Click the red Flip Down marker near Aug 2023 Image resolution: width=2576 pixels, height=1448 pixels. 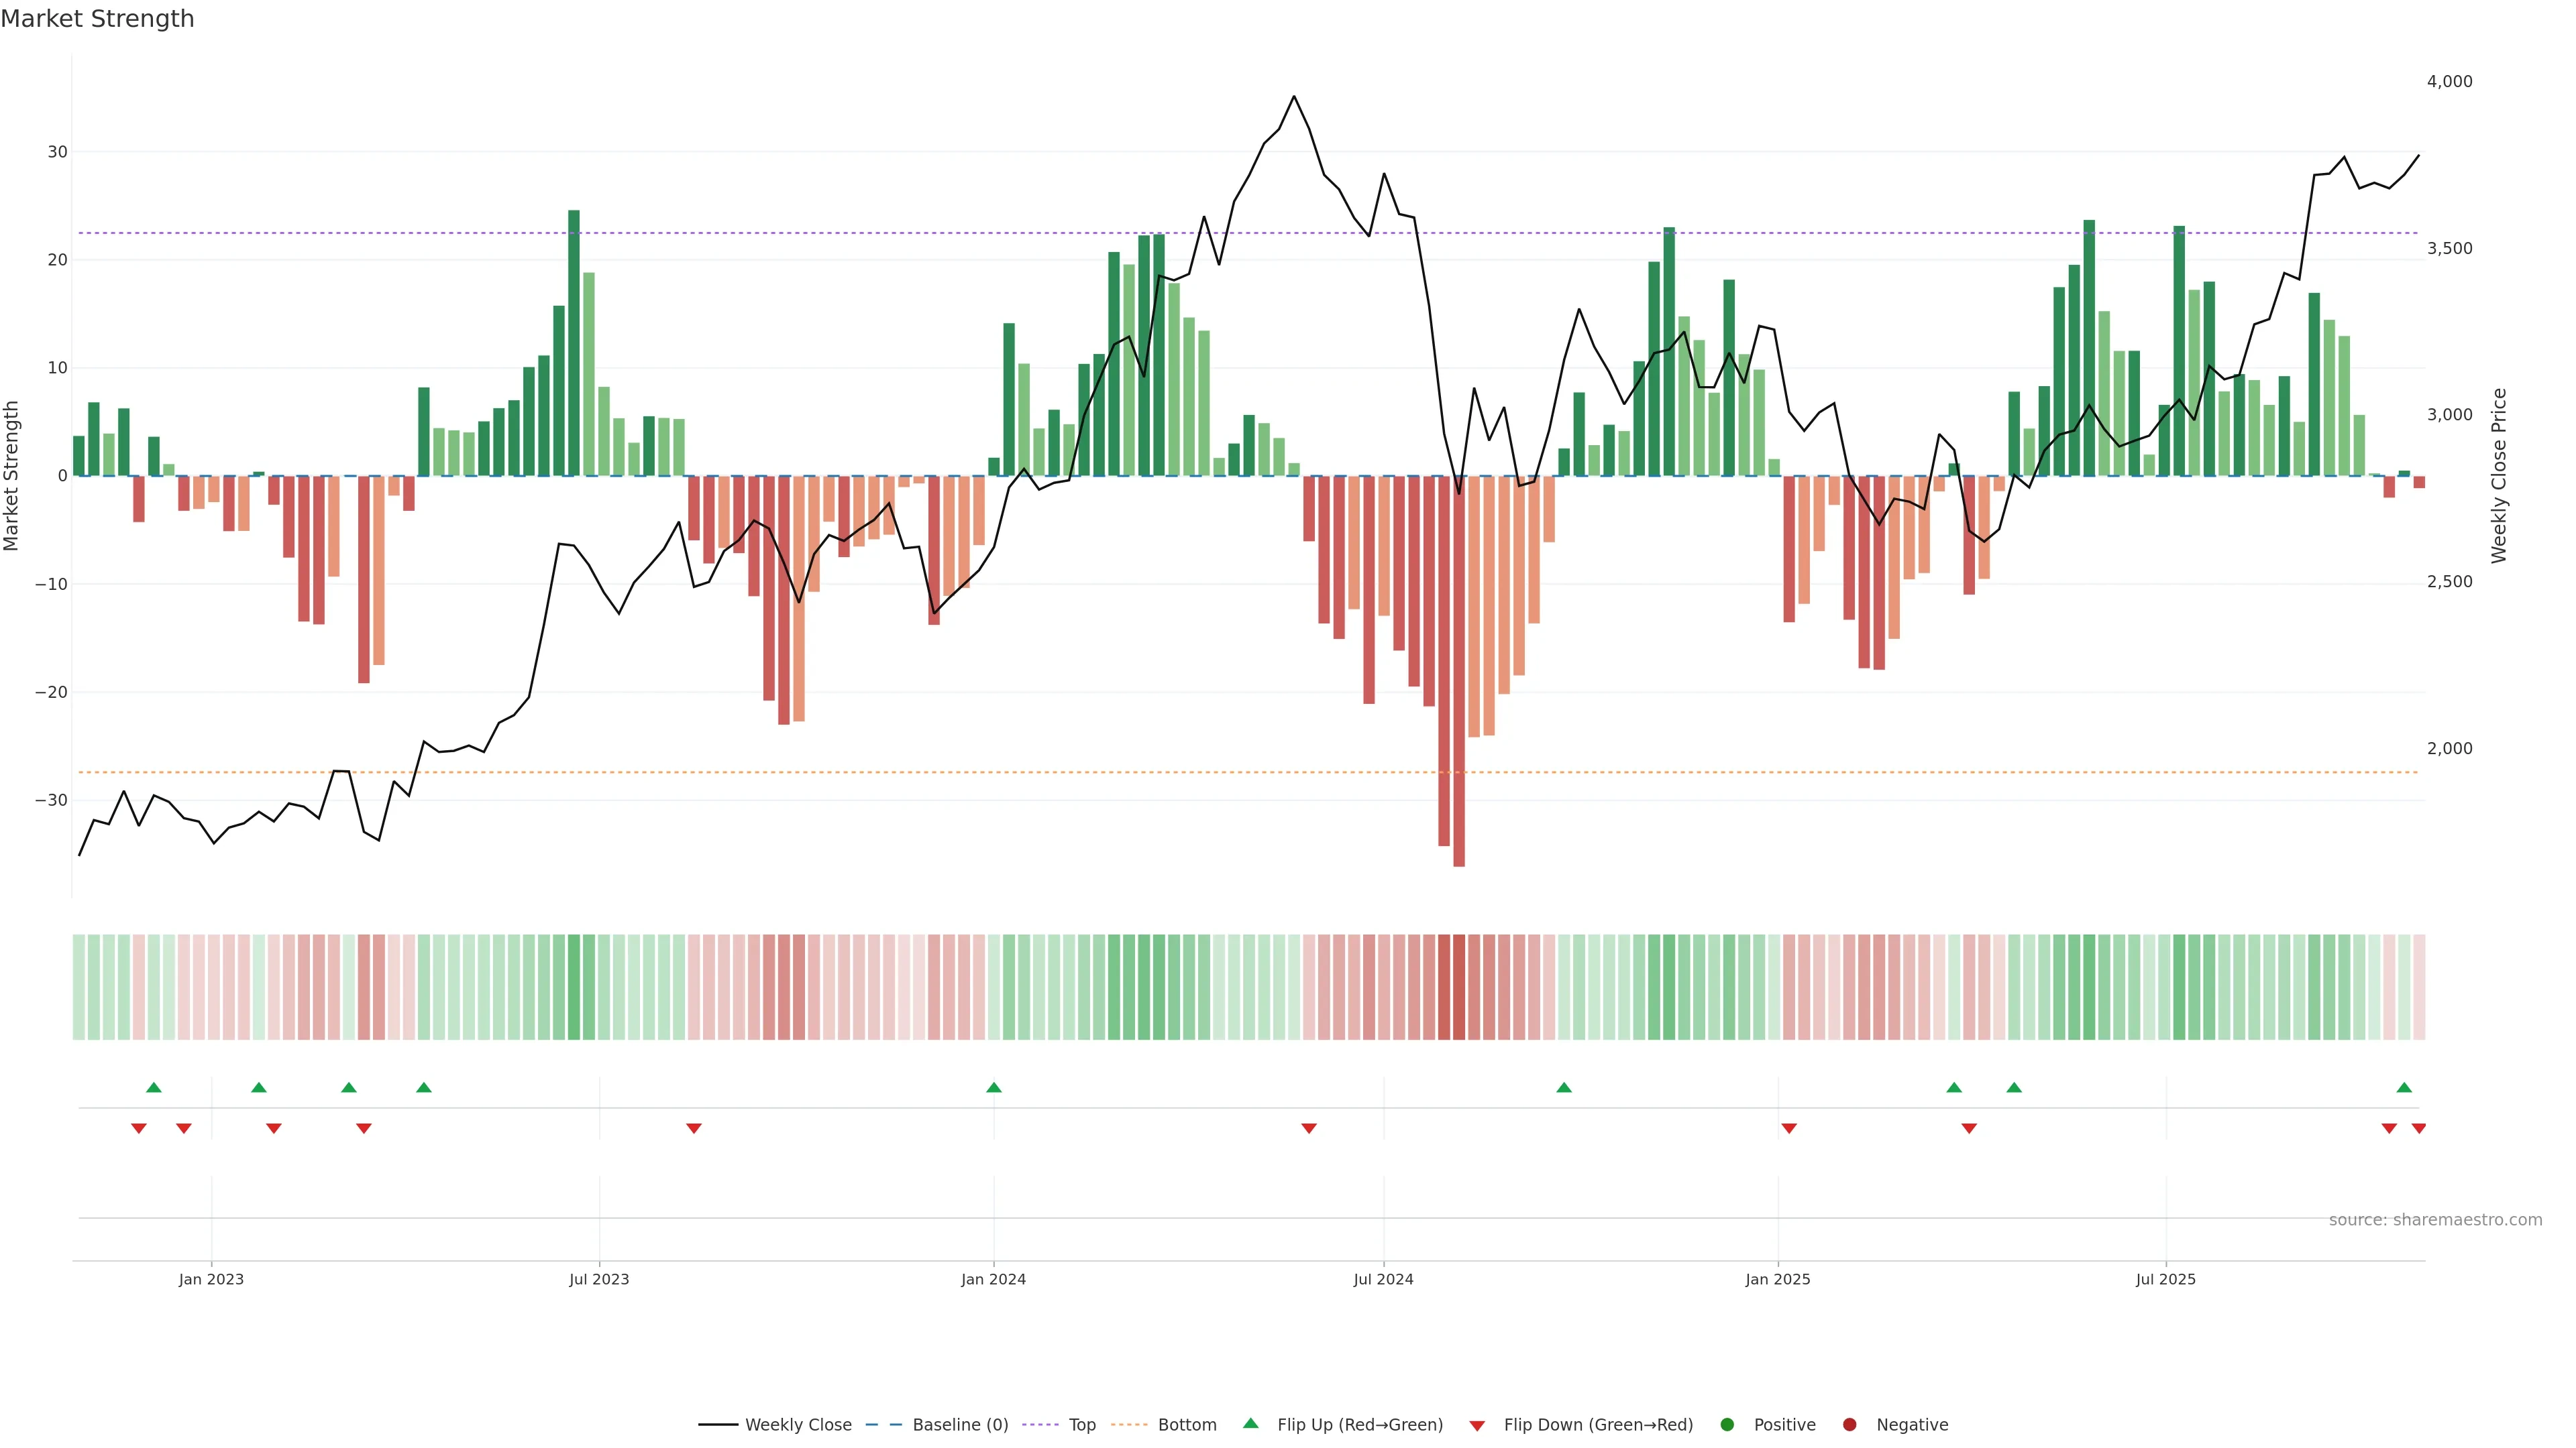[693, 1128]
